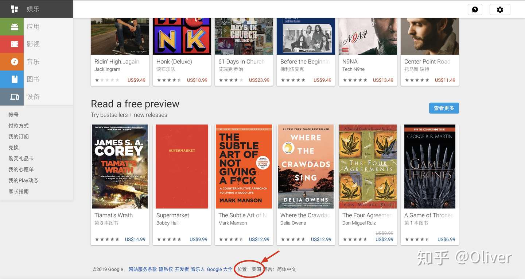Screen dimensions: 525x279
Task: Select the Books (图书) bookmark icon
Action: click(x=15, y=79)
